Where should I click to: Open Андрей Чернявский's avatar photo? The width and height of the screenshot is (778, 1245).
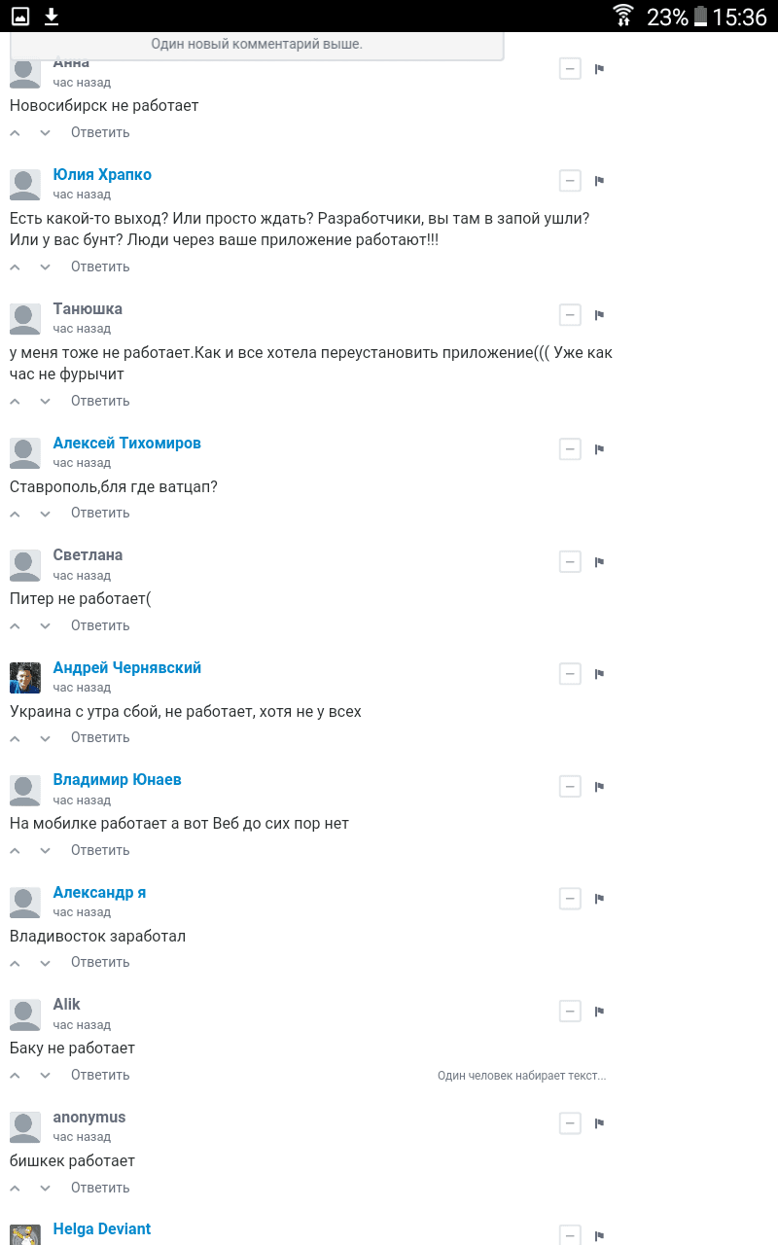(25, 678)
